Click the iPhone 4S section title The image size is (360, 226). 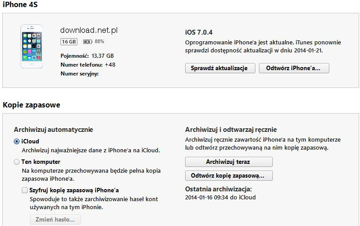[x=20, y=4]
